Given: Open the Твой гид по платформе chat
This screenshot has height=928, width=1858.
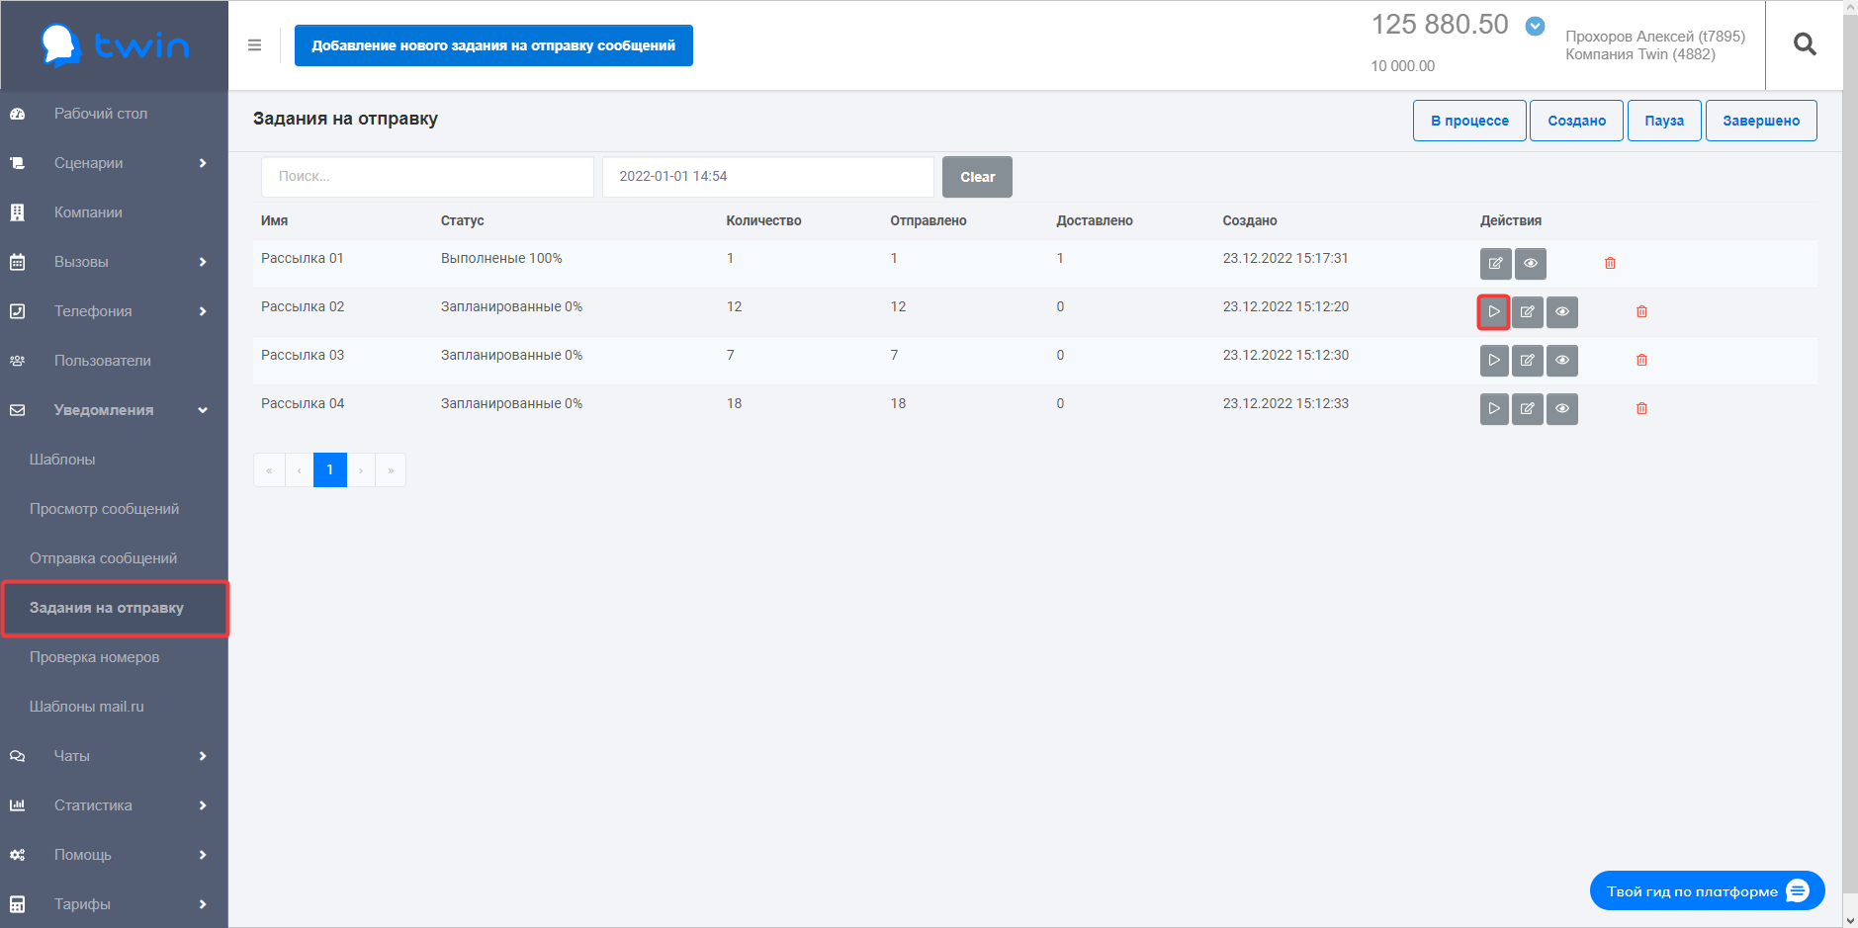Looking at the screenshot, I should [1707, 891].
